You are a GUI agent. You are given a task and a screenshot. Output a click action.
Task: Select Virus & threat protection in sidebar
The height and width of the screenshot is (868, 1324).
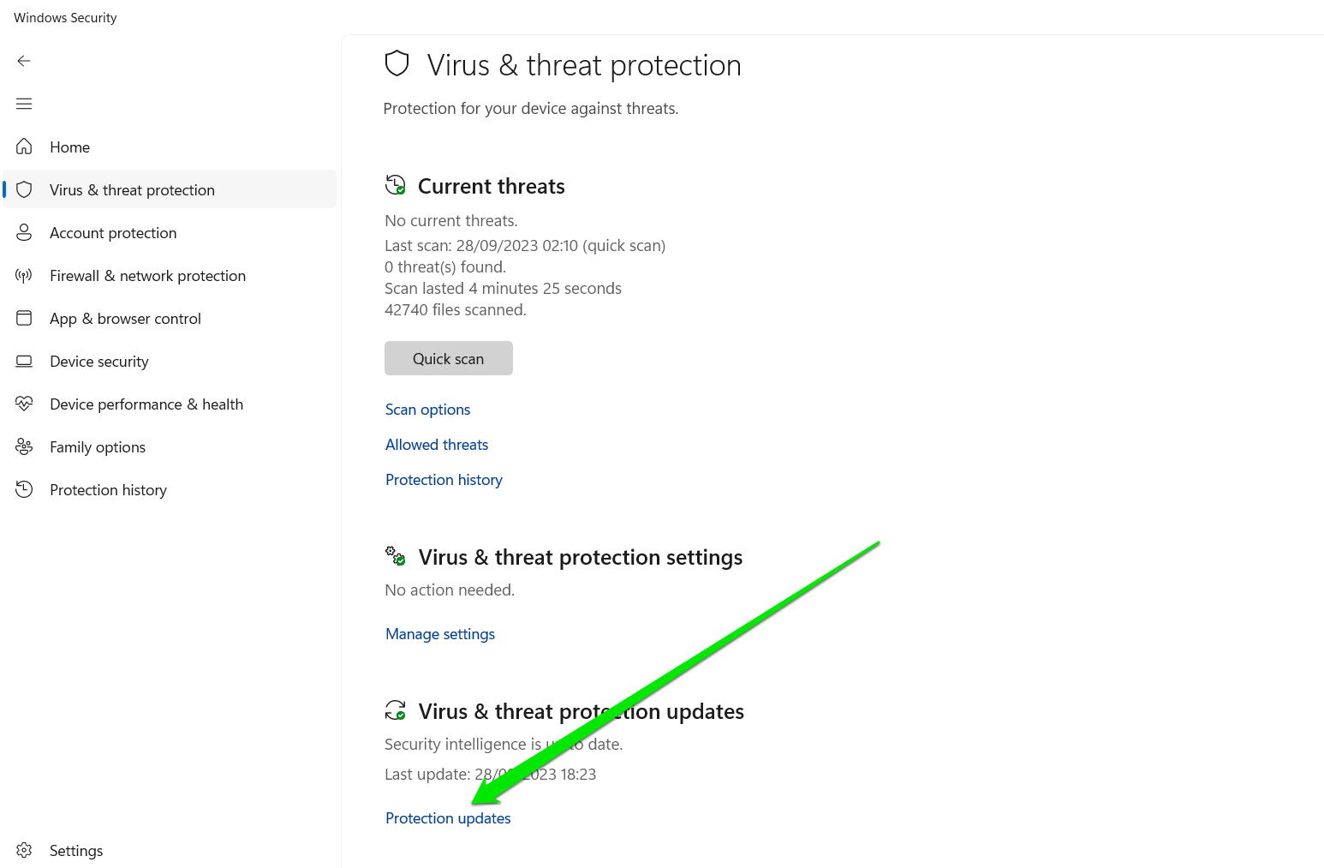tap(132, 190)
